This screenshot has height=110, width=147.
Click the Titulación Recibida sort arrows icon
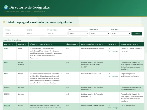click(x=138, y=44)
